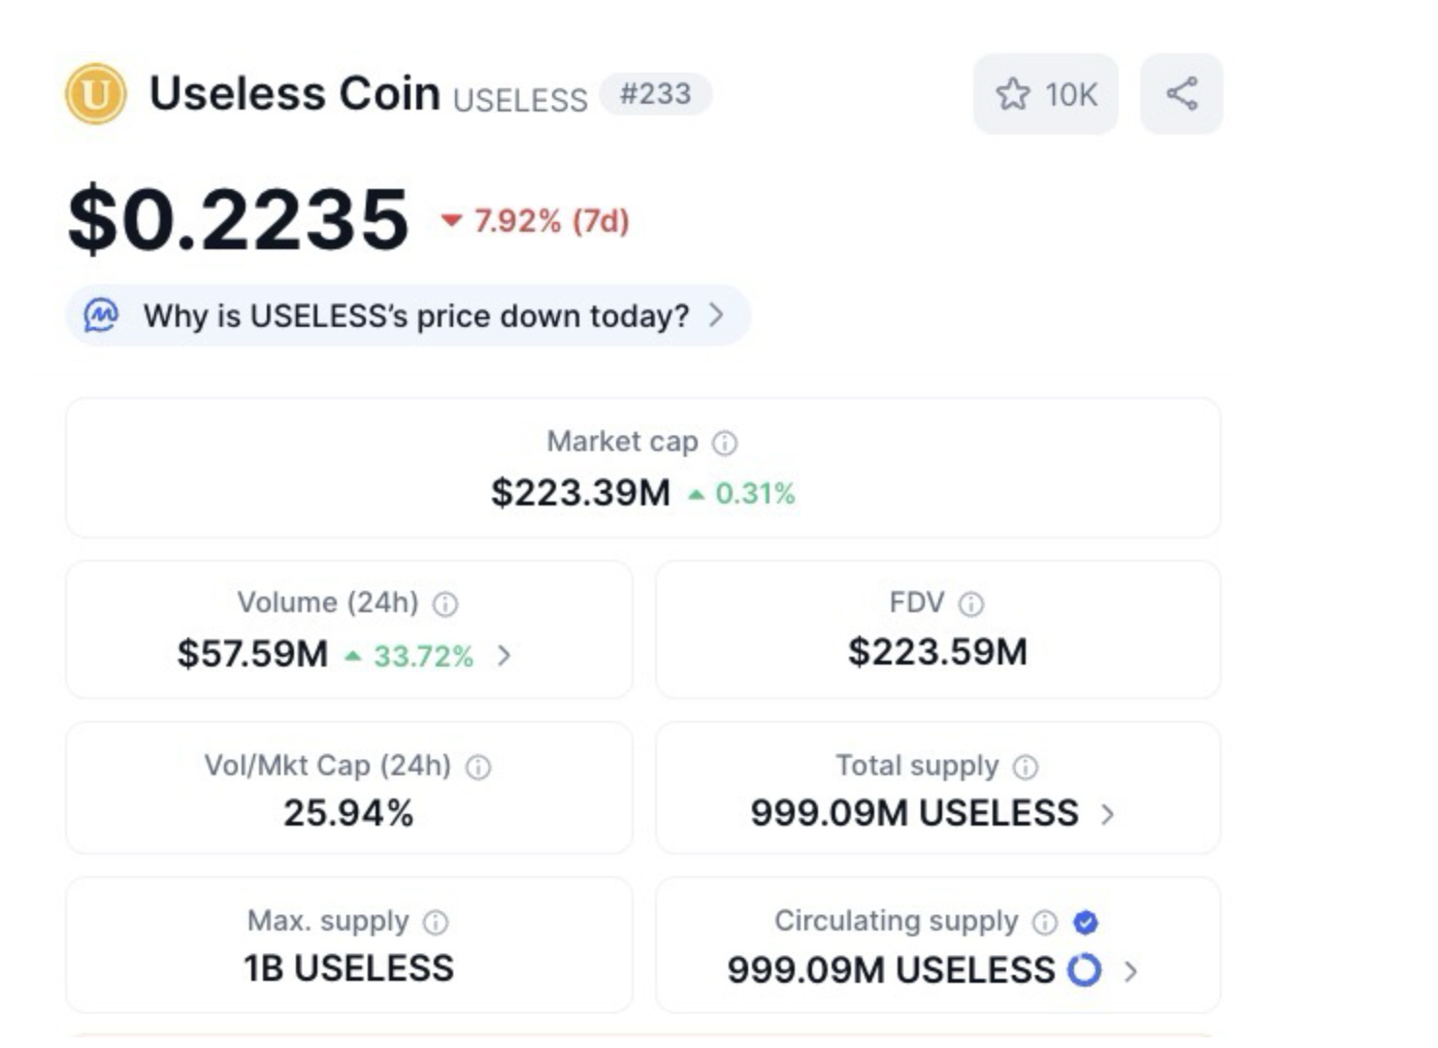Expand the Total supply chevron
The image size is (1438, 1048).
(x=1107, y=814)
